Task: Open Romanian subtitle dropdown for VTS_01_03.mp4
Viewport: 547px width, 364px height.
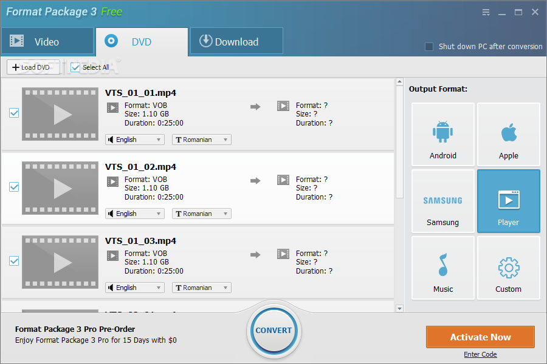Action: click(x=202, y=288)
